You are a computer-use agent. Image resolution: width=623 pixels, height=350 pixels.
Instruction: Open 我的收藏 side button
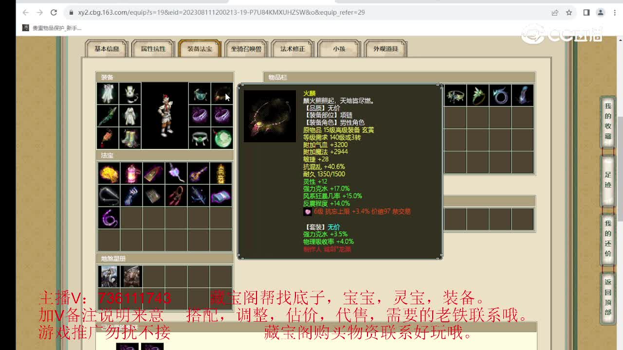608,122
